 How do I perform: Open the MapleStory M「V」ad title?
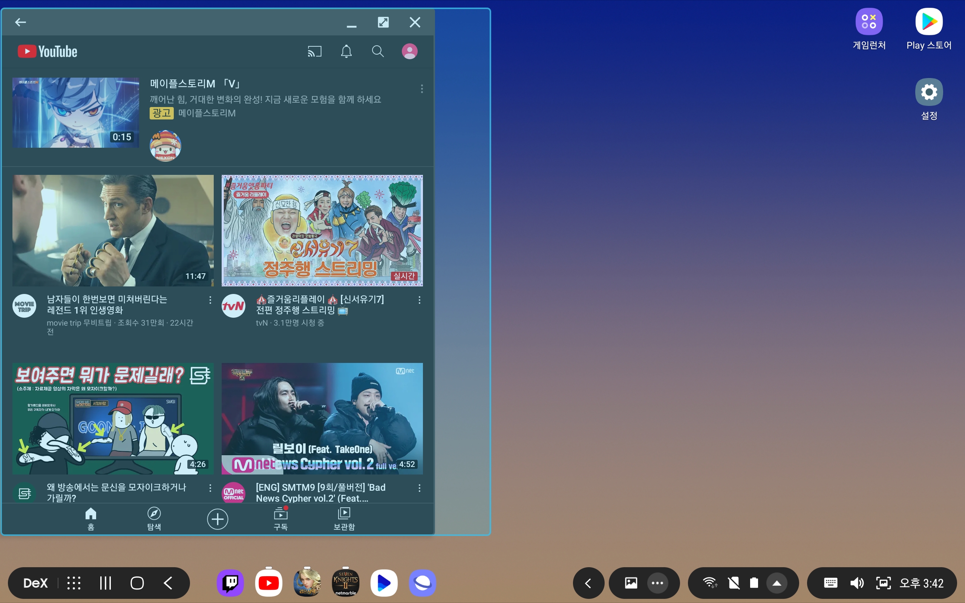[x=195, y=83]
